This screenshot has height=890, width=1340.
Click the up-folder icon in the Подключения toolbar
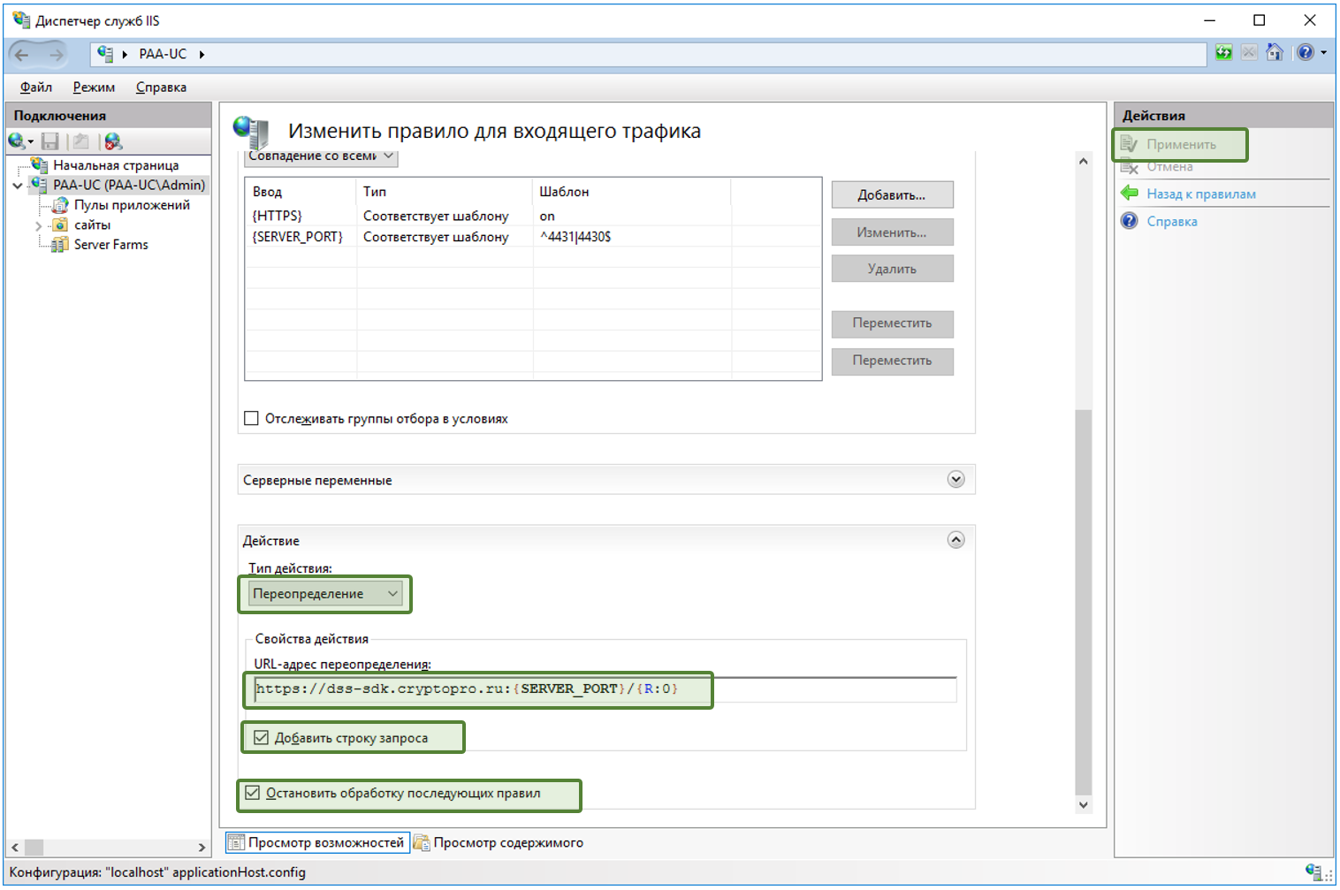[81, 141]
